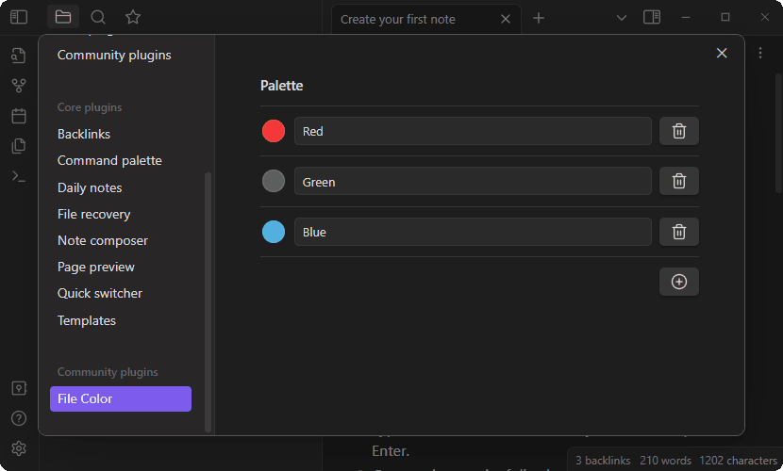Viewport: 783px width, 471px height.
Task: Open graph view ribbon icon
Action: pyautogui.click(x=19, y=86)
